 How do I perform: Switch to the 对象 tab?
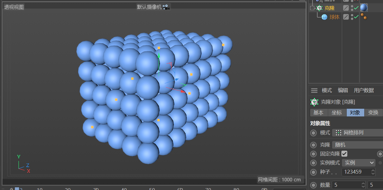point(355,113)
